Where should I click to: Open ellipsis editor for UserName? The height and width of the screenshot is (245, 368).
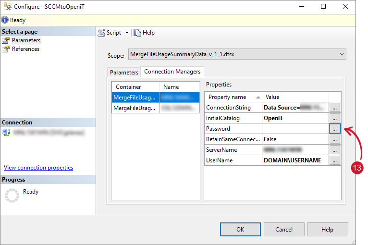(x=334, y=160)
